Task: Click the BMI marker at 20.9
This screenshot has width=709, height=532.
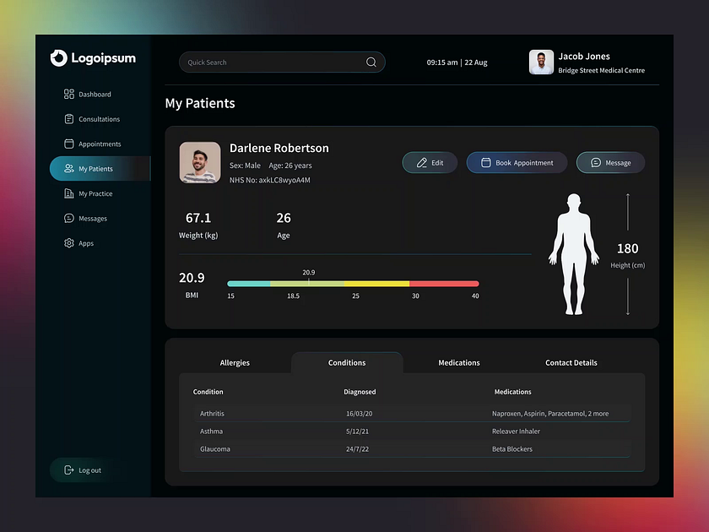Action: click(x=309, y=282)
